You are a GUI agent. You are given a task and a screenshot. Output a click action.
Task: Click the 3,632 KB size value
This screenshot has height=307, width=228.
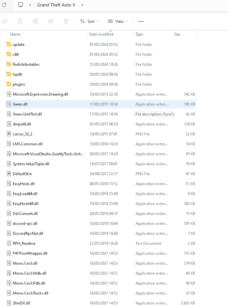point(188,303)
